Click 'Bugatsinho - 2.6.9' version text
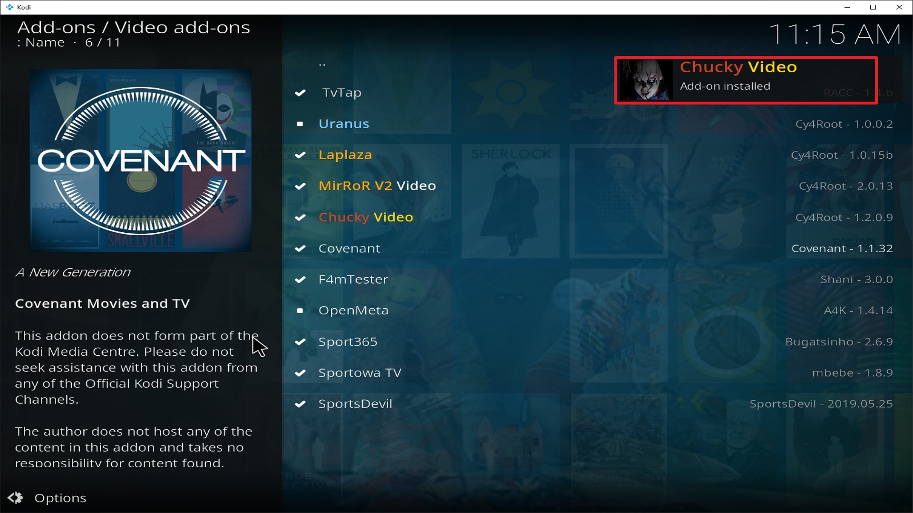 (x=839, y=342)
